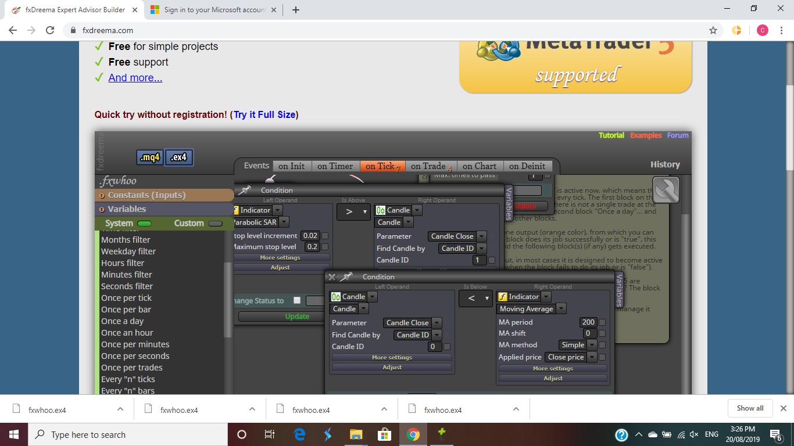
Task: Open the wrench settings tool
Action: [666, 189]
